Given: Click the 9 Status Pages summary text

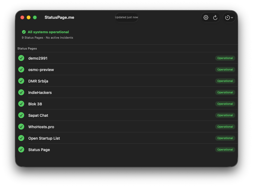Looking at the screenshot, I should pos(47,38).
